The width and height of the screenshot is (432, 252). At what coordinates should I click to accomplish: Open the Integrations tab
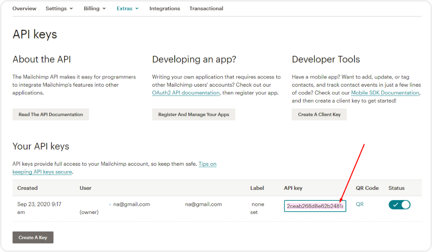(x=165, y=9)
